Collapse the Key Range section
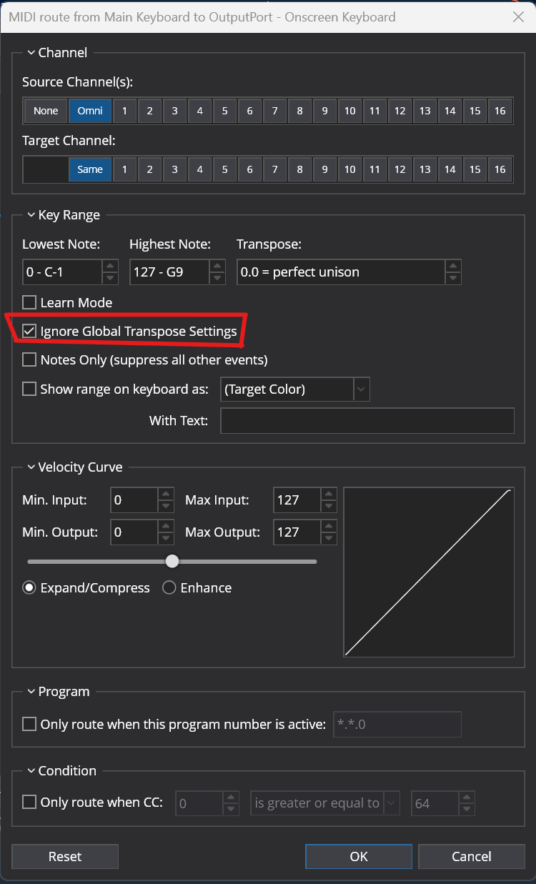Screen dimensions: 536x884 pos(31,215)
